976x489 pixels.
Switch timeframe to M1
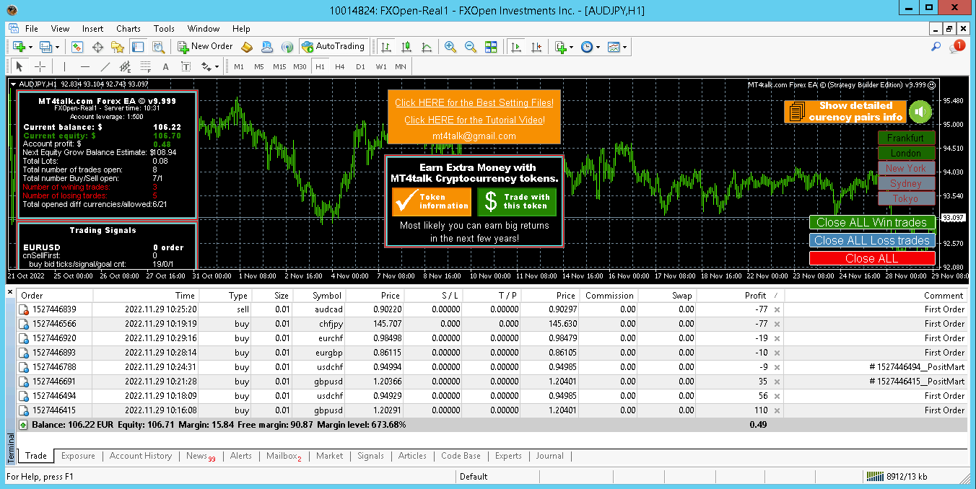[x=239, y=66]
